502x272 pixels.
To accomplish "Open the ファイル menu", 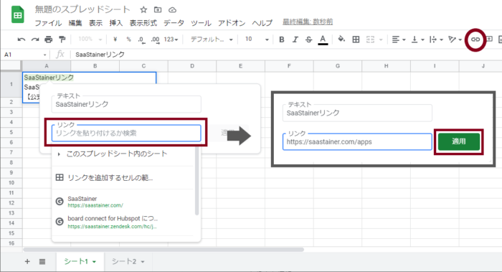I will [x=48, y=23].
